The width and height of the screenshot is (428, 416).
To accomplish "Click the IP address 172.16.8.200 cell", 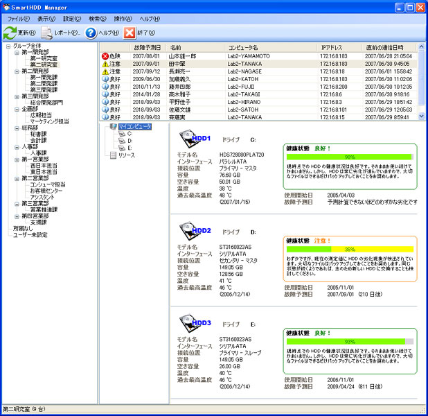I will click(x=334, y=87).
